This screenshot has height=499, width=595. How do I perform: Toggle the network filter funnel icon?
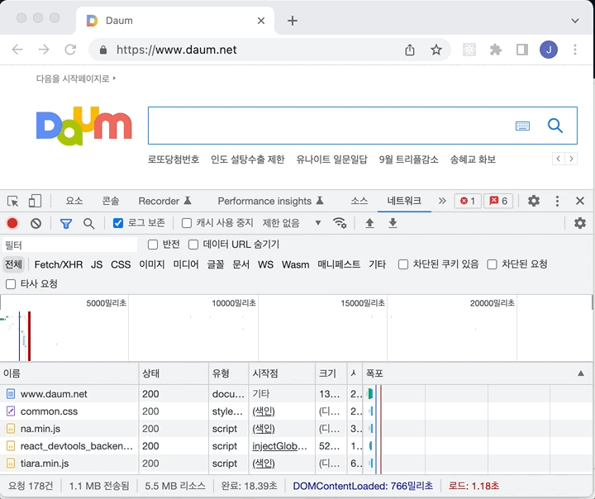66,224
